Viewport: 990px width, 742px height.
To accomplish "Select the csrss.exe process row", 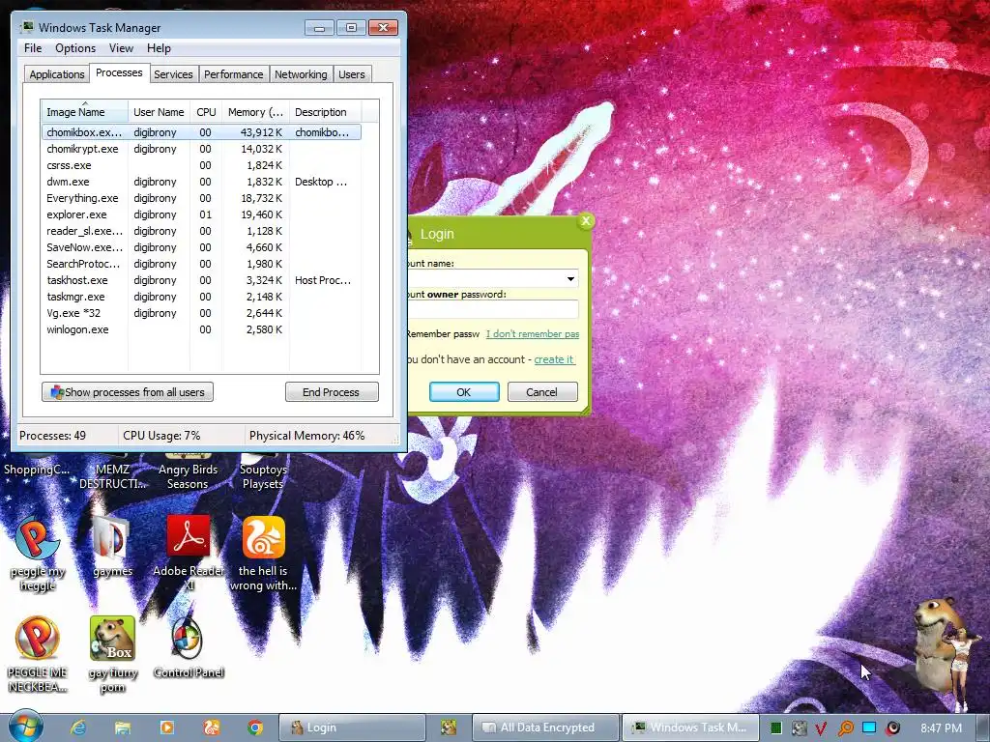I will coord(201,165).
